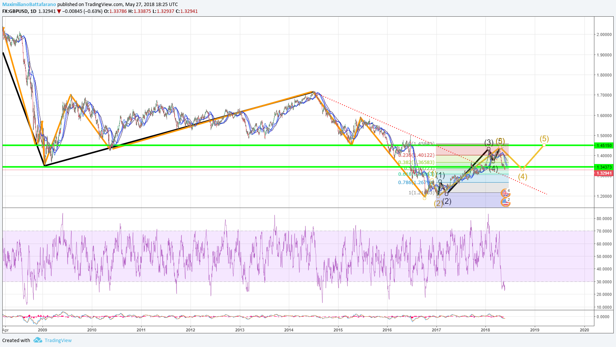Select the black (3) wave label
Image resolution: width=616 pixels, height=347 pixels.
pyautogui.click(x=489, y=142)
